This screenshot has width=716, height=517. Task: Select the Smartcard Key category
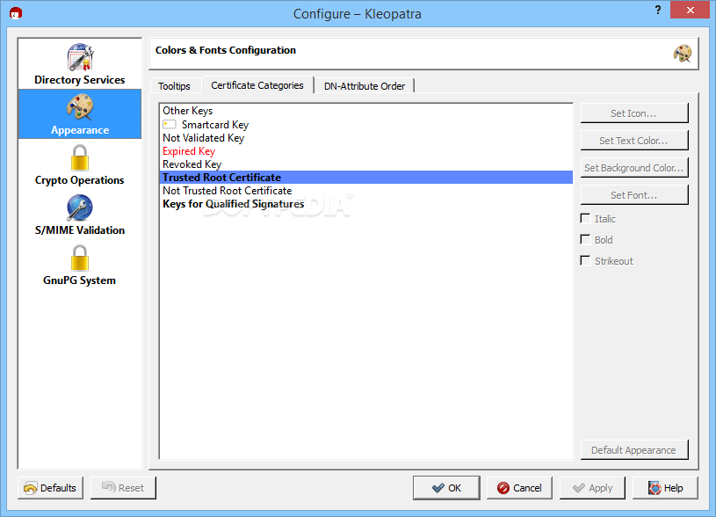pos(366,124)
